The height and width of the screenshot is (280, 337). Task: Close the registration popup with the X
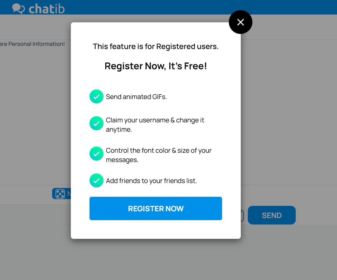(x=240, y=22)
